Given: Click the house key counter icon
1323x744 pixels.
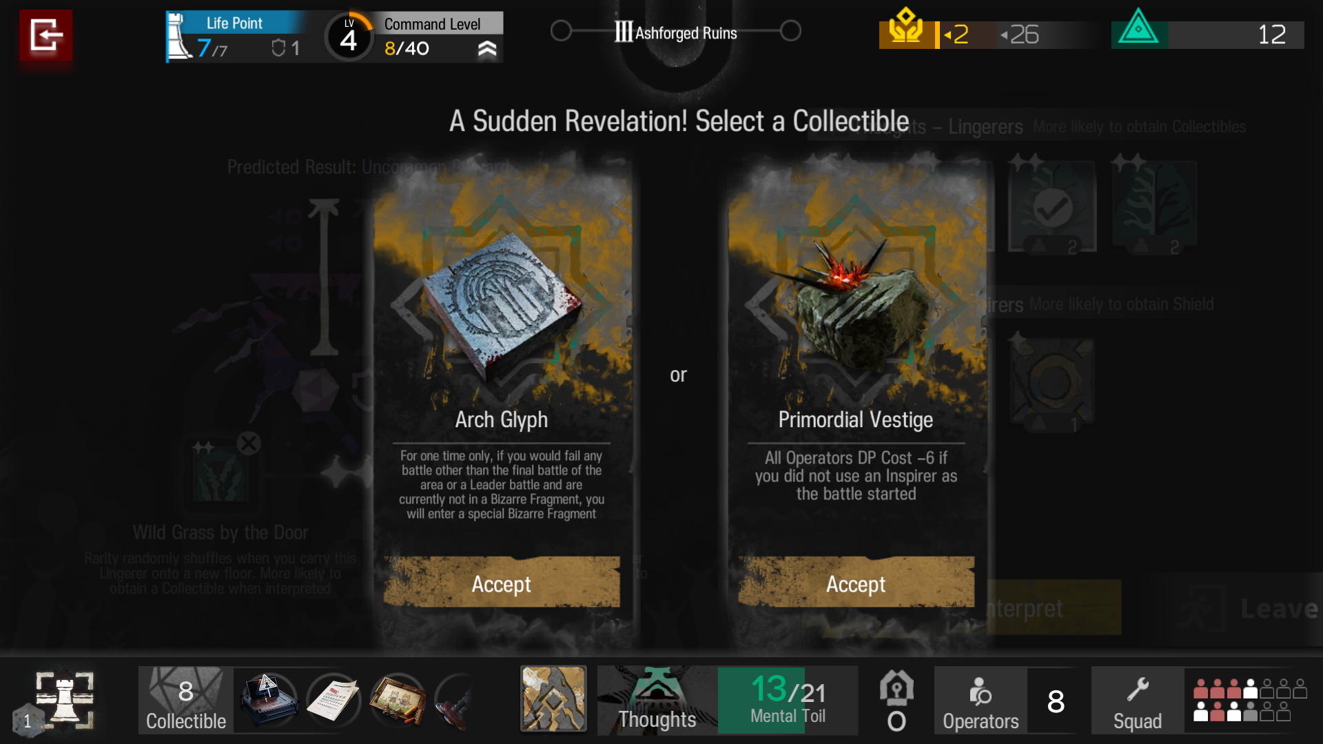Looking at the screenshot, I should pyautogui.click(x=896, y=700).
